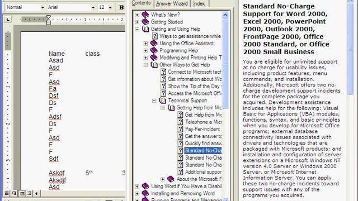
Task: Click the help topic pane scrollbar thumb
Action: [350, 49]
